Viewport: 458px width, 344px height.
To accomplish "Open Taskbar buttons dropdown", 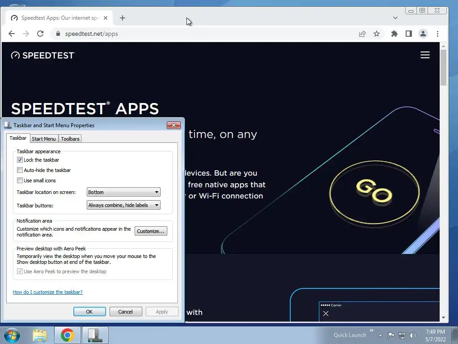I will [x=123, y=205].
